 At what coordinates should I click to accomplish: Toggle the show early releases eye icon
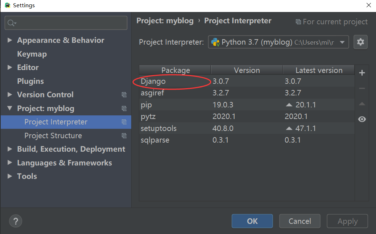(x=361, y=119)
